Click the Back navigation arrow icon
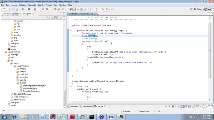This screenshot has width=214, height=120. (x=107, y=9)
